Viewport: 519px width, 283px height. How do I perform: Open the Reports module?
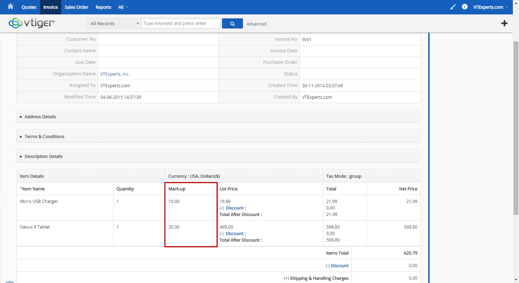pos(103,7)
